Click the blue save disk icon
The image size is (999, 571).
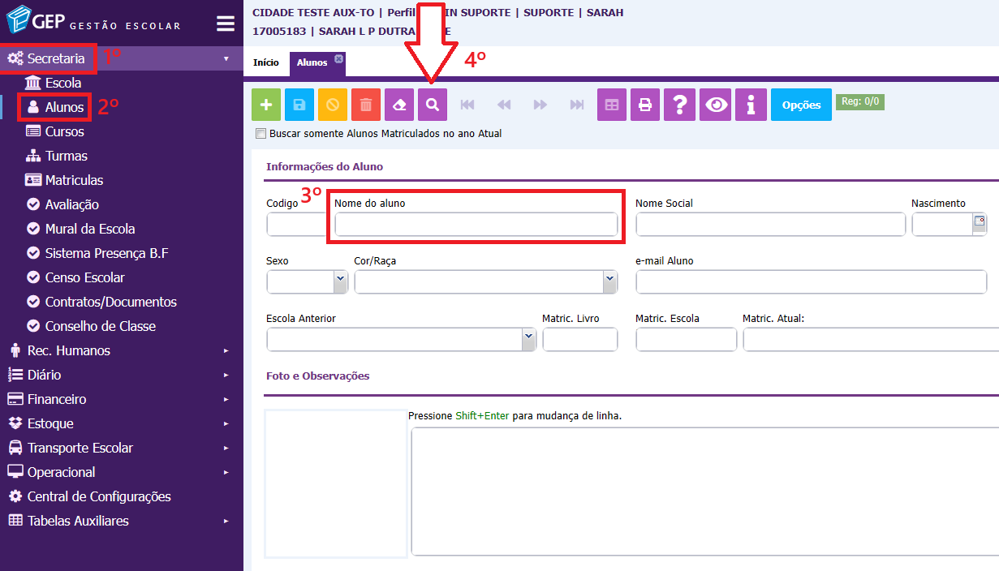tap(299, 105)
